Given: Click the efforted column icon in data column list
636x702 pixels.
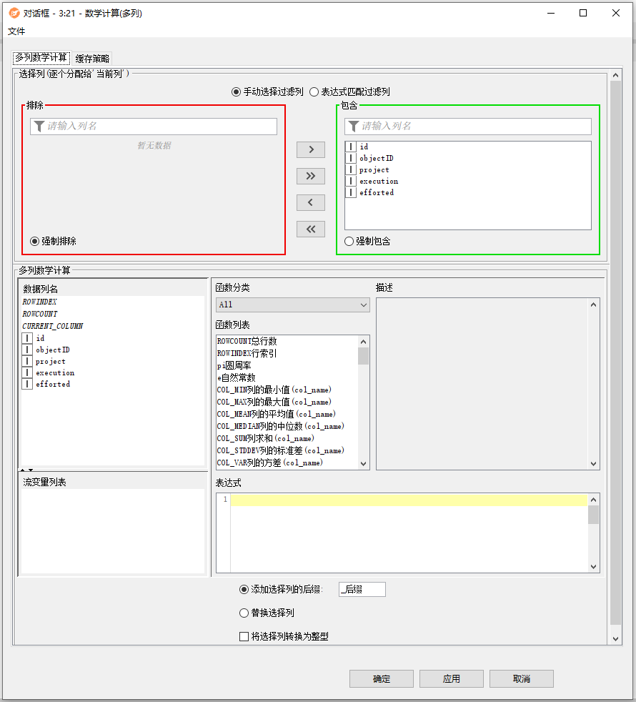Looking at the screenshot, I should 27,385.
